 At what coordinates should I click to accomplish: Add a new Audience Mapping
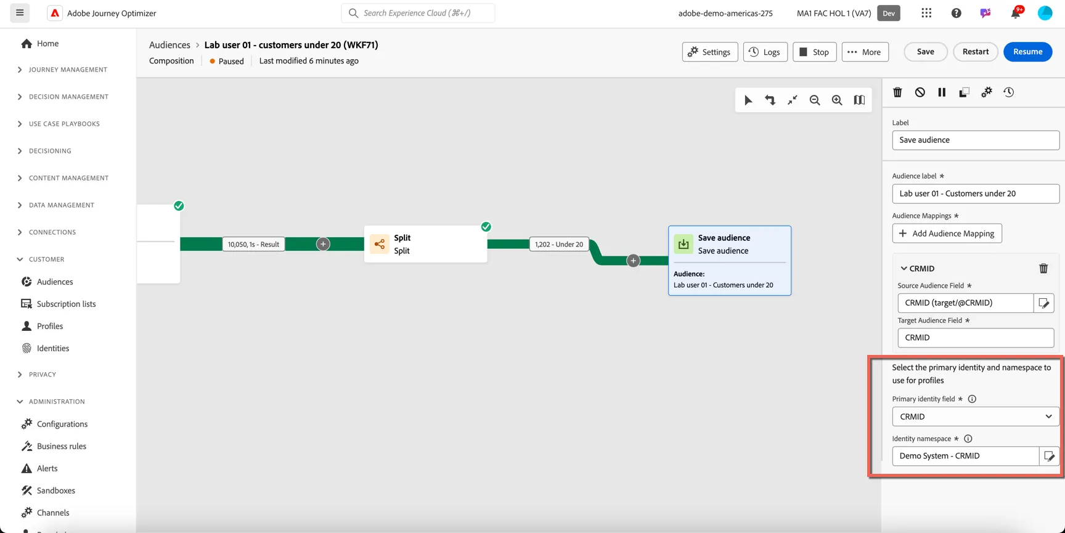tap(947, 234)
